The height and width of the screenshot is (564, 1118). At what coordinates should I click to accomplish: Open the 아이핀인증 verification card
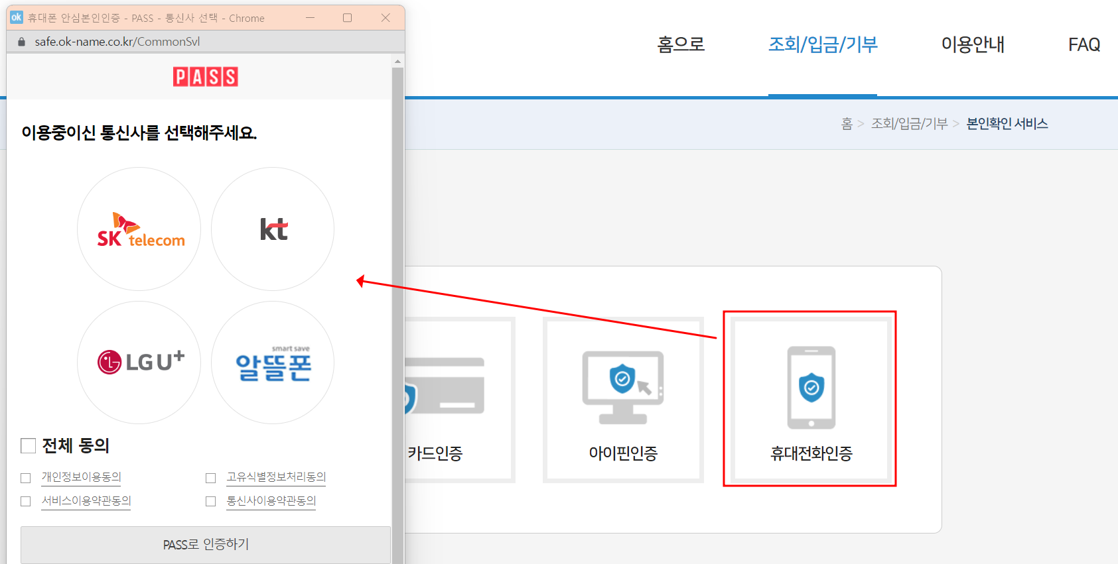[x=623, y=400]
